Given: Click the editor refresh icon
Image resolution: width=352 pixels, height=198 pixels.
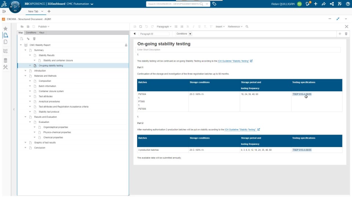Looking at the screenshot, I should pyautogui.click(x=140, y=26).
